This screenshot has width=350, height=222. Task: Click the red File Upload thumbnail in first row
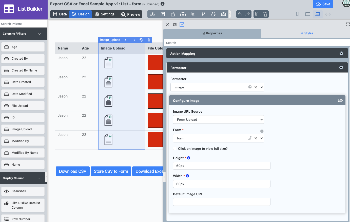click(x=155, y=63)
